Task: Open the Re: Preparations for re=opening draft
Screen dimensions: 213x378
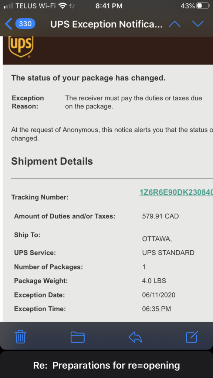Action: pyautogui.click(x=106, y=365)
